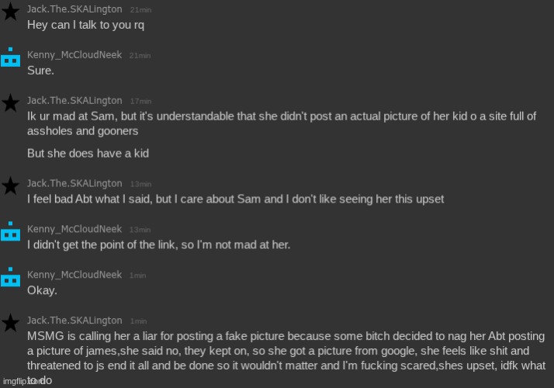Click robot avatar beside "I didn't get the point"
Viewport: 554px width, 388px height.
pos(10,231)
